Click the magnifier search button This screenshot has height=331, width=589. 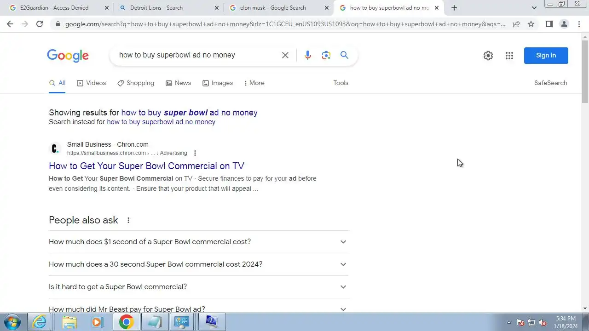click(344, 55)
